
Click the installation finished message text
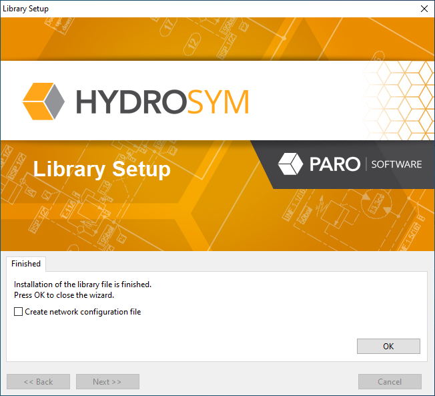pyautogui.click(x=83, y=284)
